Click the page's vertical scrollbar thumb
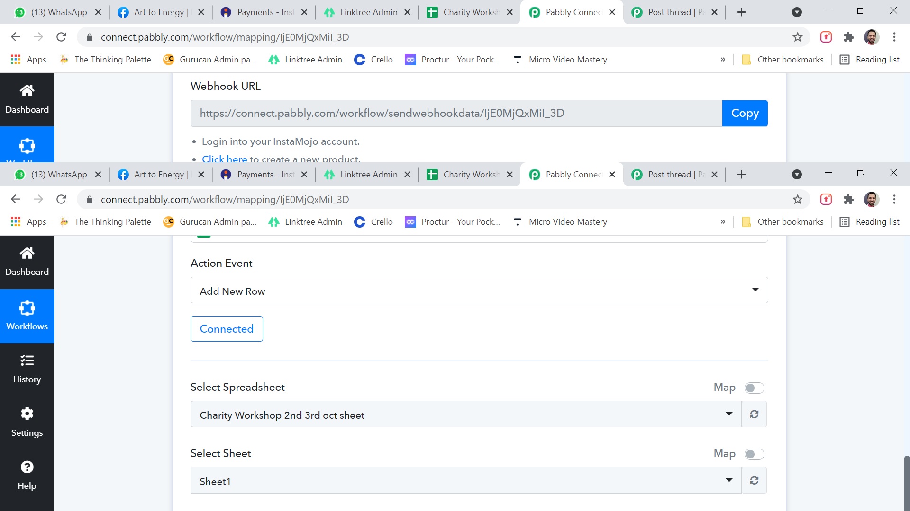The height and width of the screenshot is (511, 910). point(907,483)
